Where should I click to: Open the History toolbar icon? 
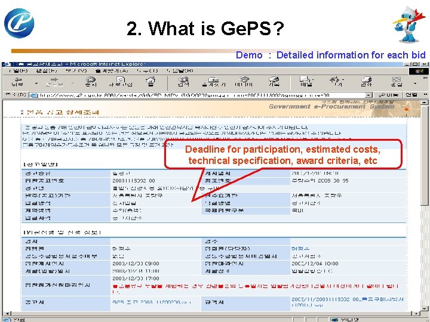pyautogui.click(x=274, y=81)
